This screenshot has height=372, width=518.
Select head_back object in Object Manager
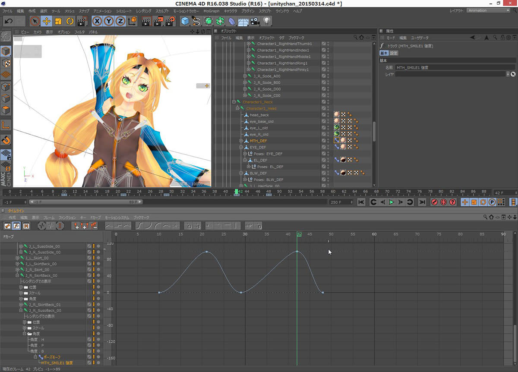pos(259,115)
